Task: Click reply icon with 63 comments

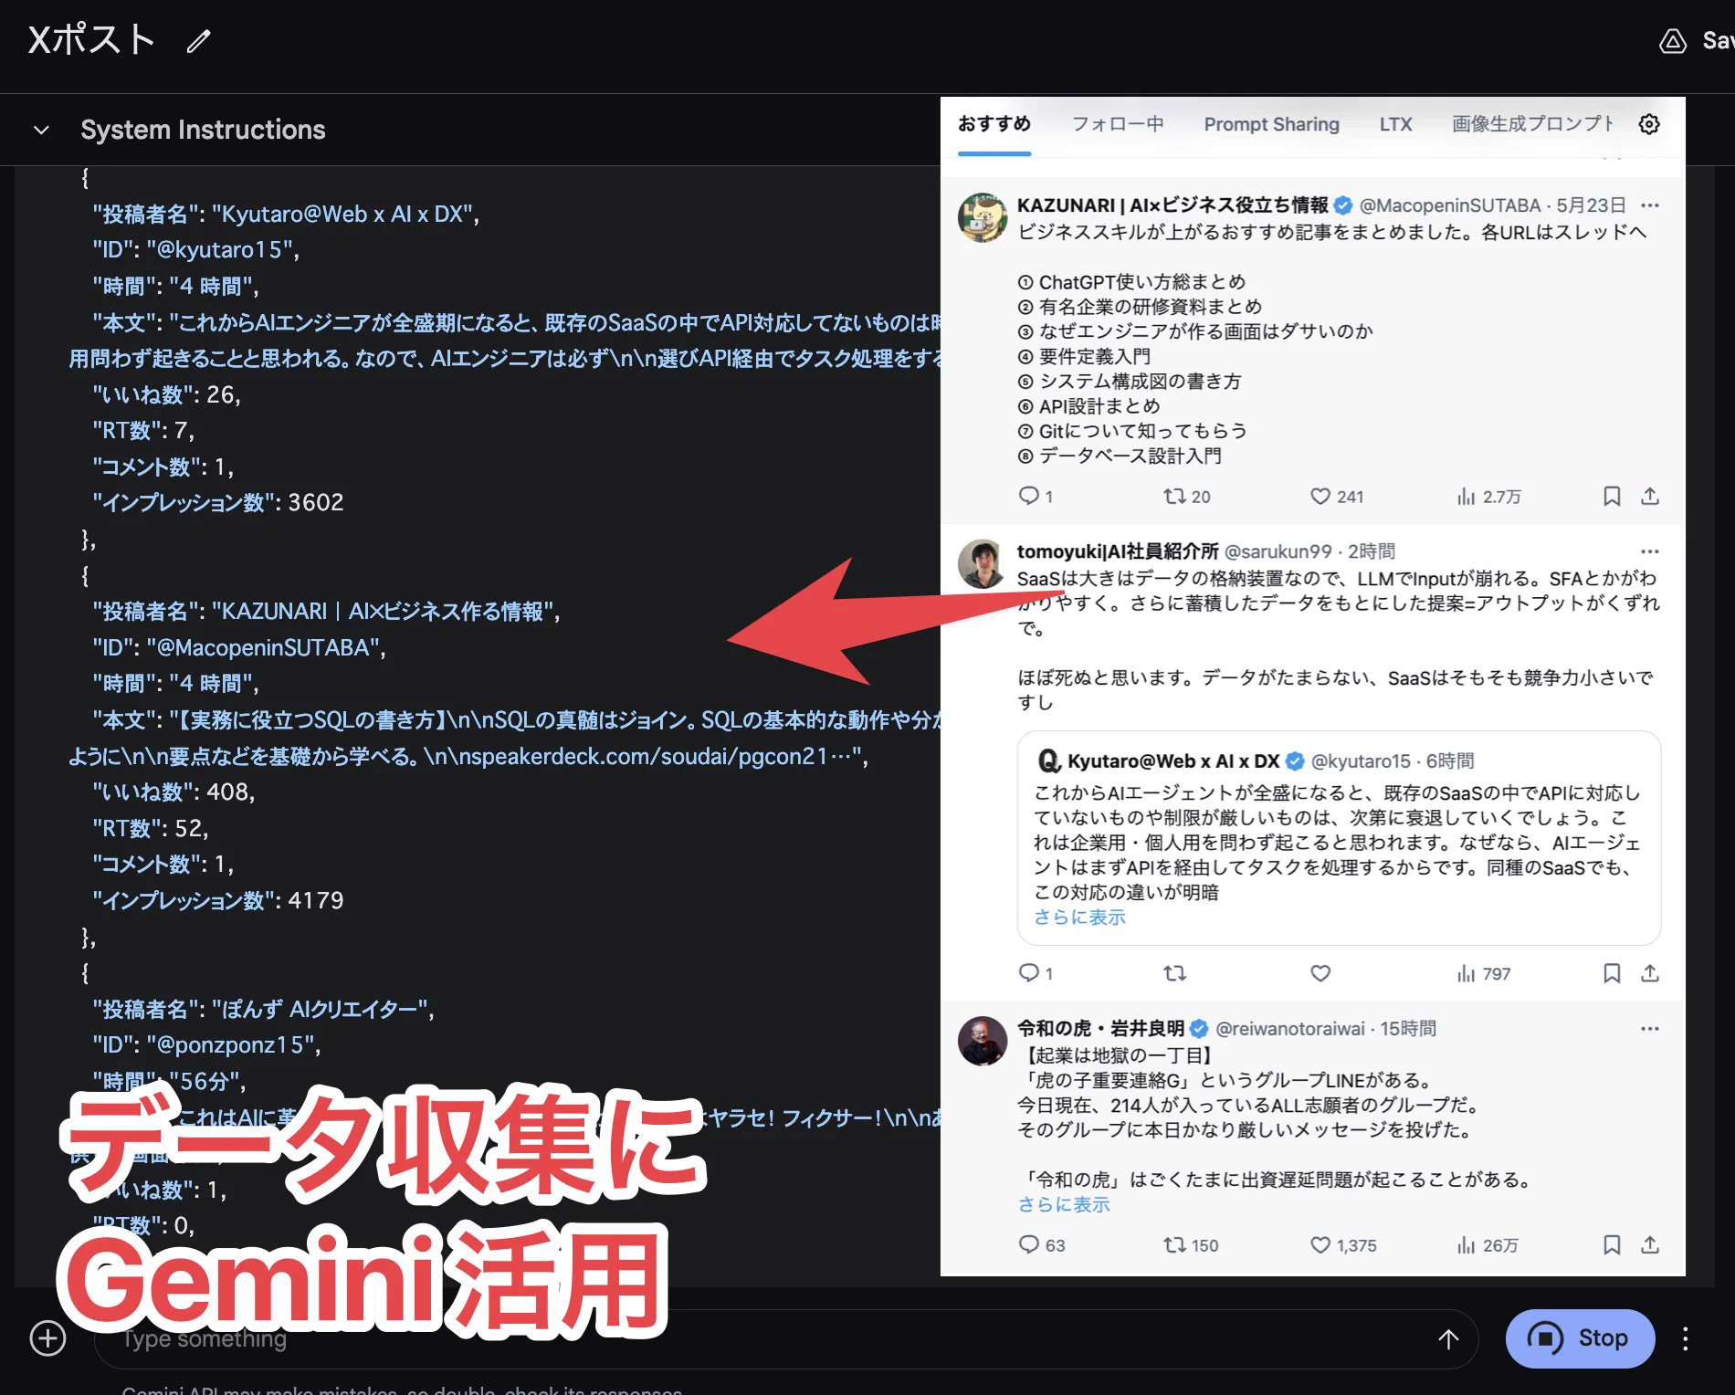Action: [1029, 1244]
